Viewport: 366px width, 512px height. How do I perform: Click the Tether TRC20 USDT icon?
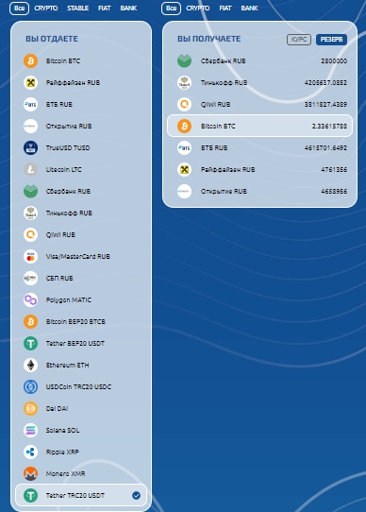coord(31,495)
